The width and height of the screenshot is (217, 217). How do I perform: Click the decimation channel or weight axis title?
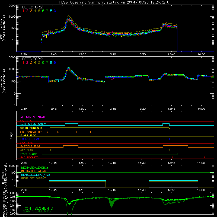tap(4, 176)
